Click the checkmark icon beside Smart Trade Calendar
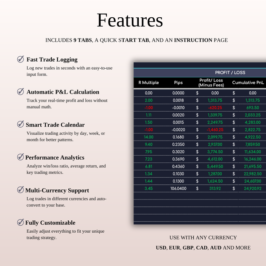The image size is (266, 266). [20, 124]
